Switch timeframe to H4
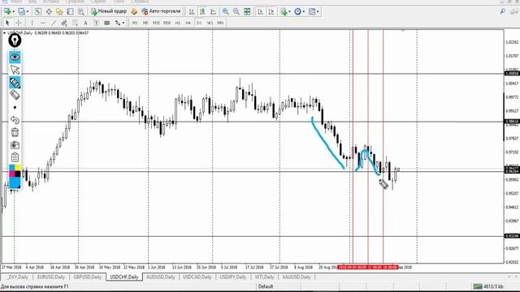Viewport: 520px width, 292px height. 188,23
